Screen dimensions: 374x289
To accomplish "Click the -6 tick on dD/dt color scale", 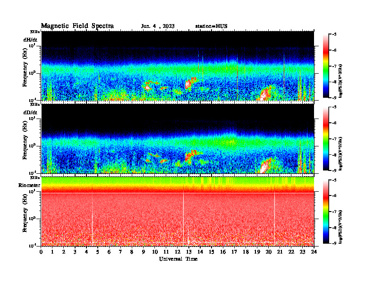I will point(334,123).
